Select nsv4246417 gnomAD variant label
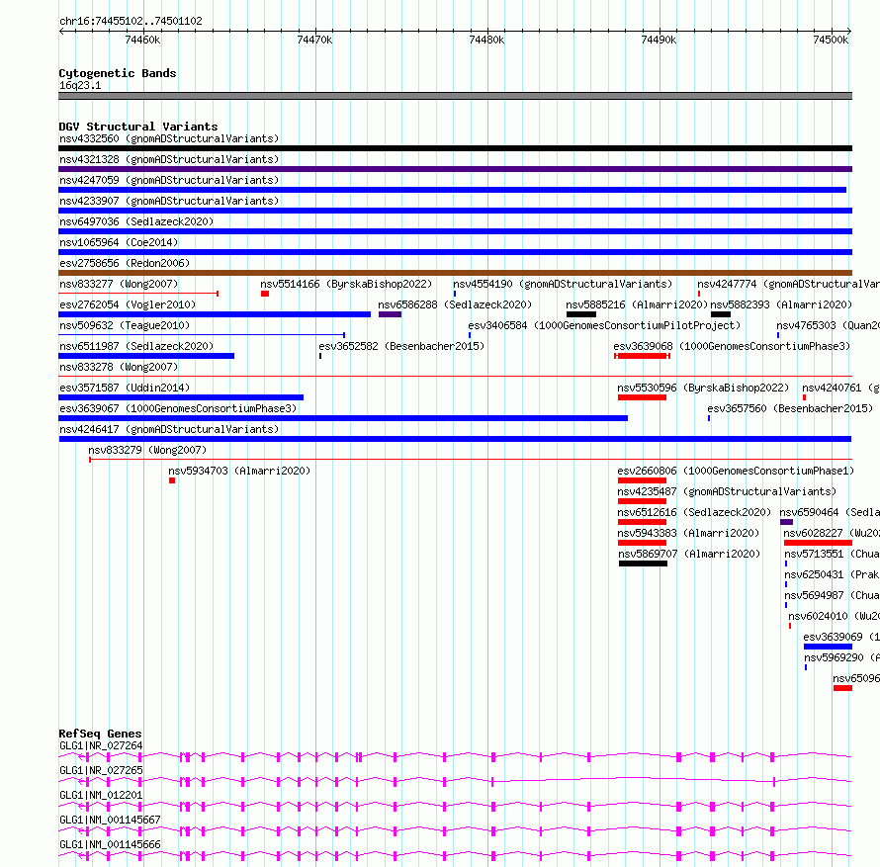Image resolution: width=880 pixels, height=867 pixels. coord(169,429)
